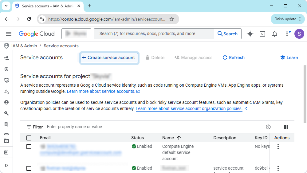Click IAM & Admin breadcrumb

[x=24, y=46]
